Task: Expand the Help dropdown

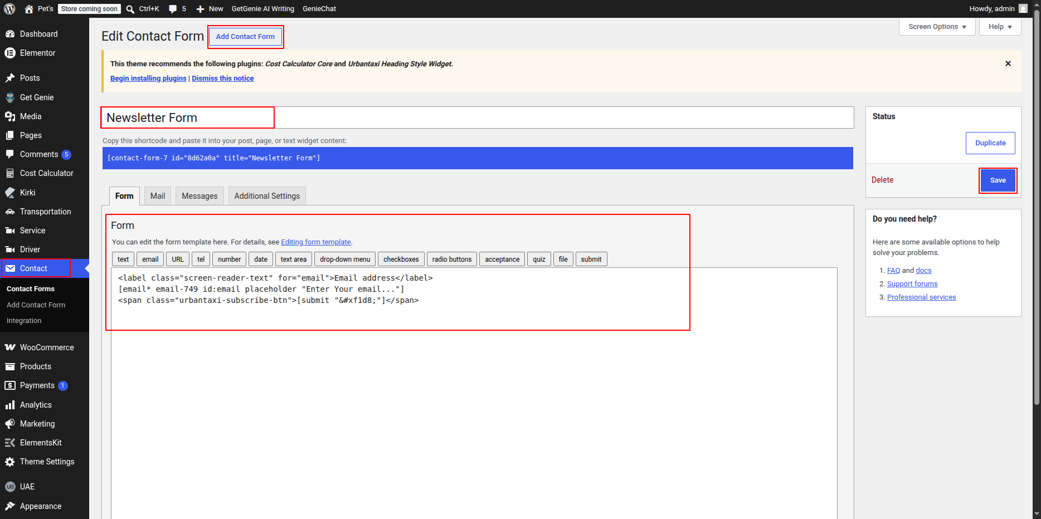Action: pyautogui.click(x=1000, y=27)
